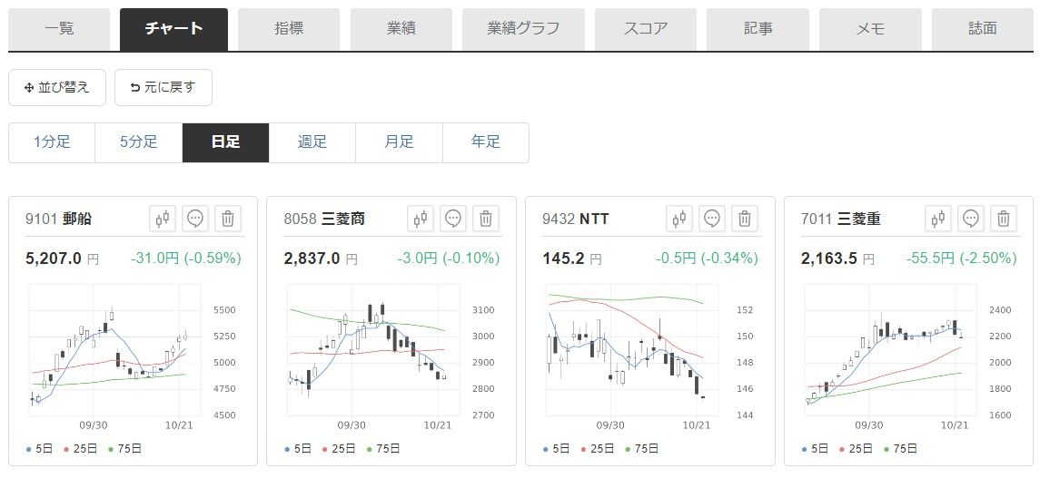Remove 8058 三菱商 using trash icon
This screenshot has height=478, width=1040.
[x=486, y=219]
